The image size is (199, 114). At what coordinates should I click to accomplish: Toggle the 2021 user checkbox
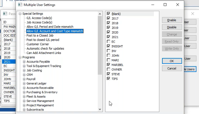[x=109, y=37]
